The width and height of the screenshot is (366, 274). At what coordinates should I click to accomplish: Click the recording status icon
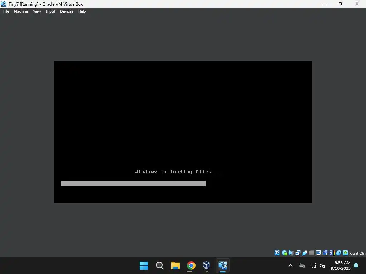[325, 253]
